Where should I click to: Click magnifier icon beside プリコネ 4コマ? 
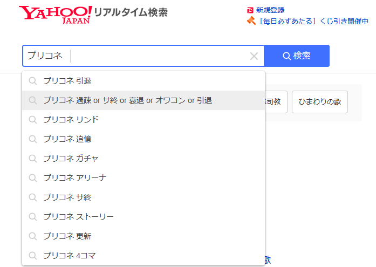coord(33,256)
